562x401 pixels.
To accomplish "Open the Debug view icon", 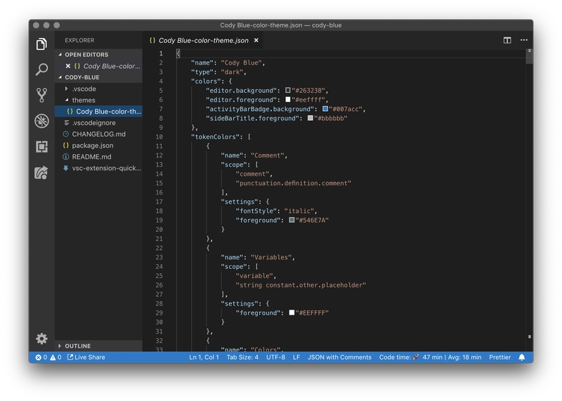I will click(x=41, y=121).
